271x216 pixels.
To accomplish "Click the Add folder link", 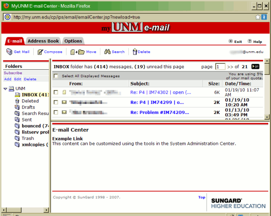I will pos(7,79).
